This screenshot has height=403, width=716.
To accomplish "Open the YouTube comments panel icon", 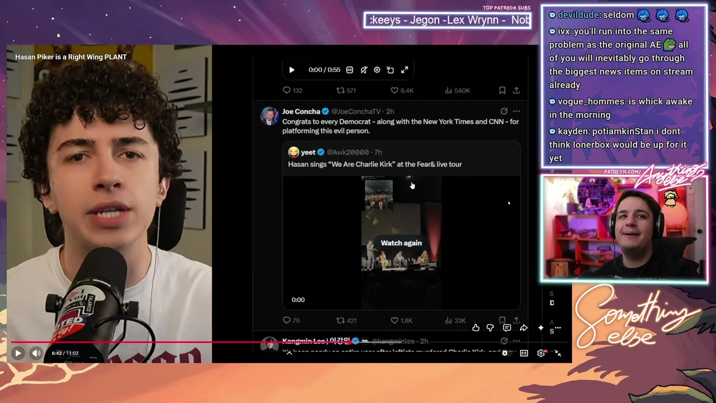I will pos(507,328).
